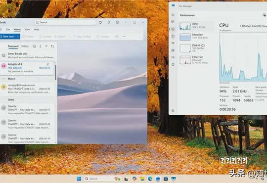The width and height of the screenshot is (267, 183).
Task: Expand the ribbon display options chevron
Action: pos(140,37)
